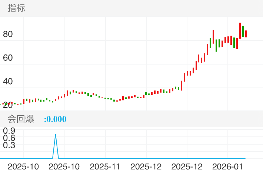Click the 2025-11 date label
Image resolution: width=263 pixels, height=175 pixels.
click(106, 166)
